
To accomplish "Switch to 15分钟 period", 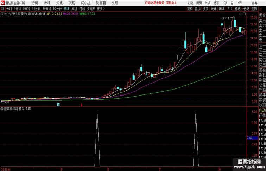I will (36, 9).
